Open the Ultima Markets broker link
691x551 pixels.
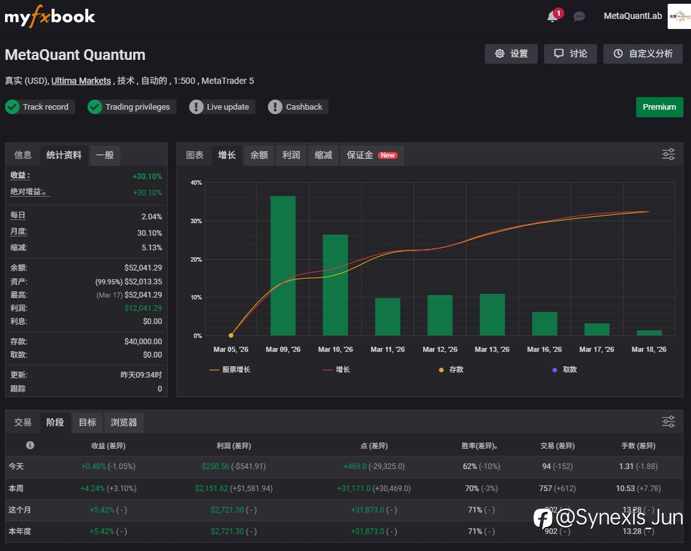click(x=81, y=81)
